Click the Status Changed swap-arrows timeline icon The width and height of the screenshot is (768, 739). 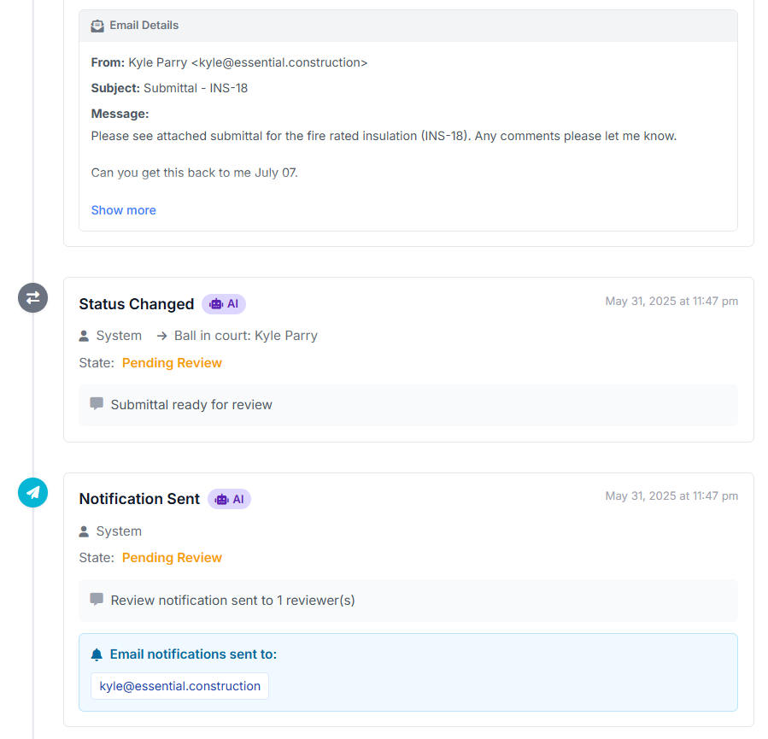pos(32,298)
